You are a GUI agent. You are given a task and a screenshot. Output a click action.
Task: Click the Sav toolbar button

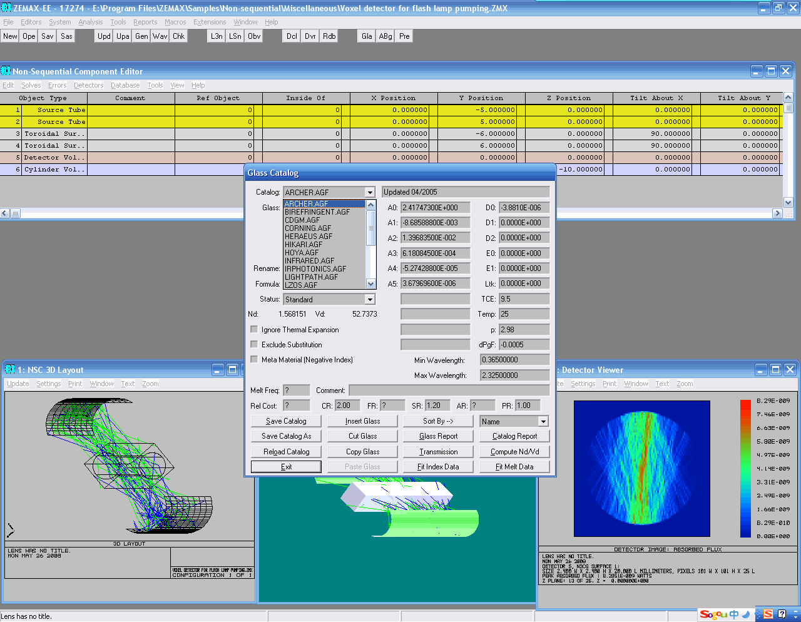[48, 36]
